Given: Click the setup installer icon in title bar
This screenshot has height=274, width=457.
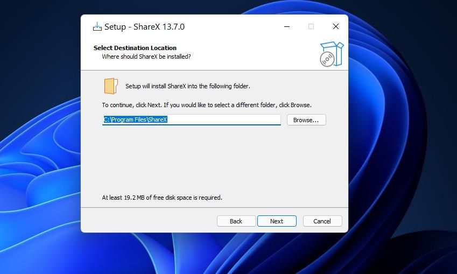Looking at the screenshot, I should click(x=97, y=27).
